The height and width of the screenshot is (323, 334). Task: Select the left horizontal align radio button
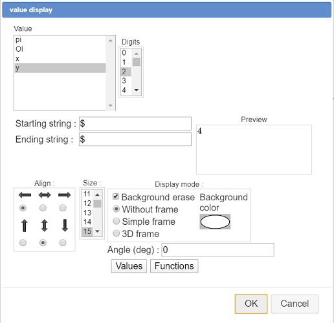coord(23,208)
